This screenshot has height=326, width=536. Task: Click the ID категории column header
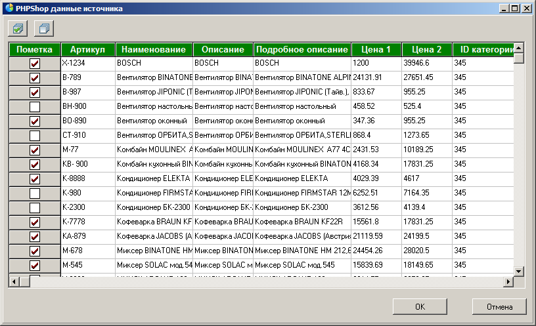pos(483,49)
